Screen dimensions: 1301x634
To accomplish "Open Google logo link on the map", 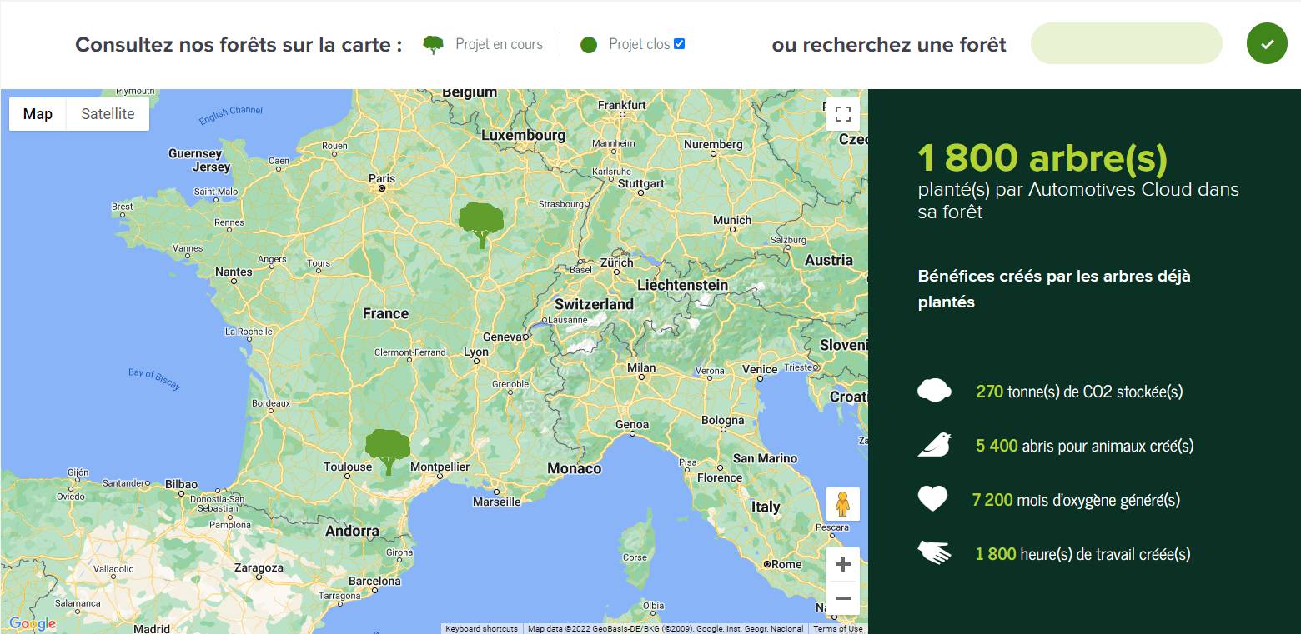I will [33, 623].
